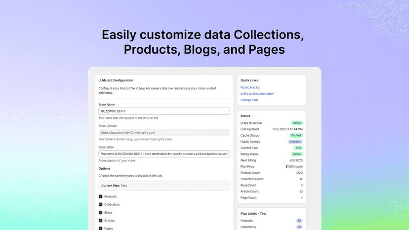This screenshot has height=230, width=409.
Task: Toggle the Blogs checkbox
Action: pyautogui.click(x=100, y=213)
